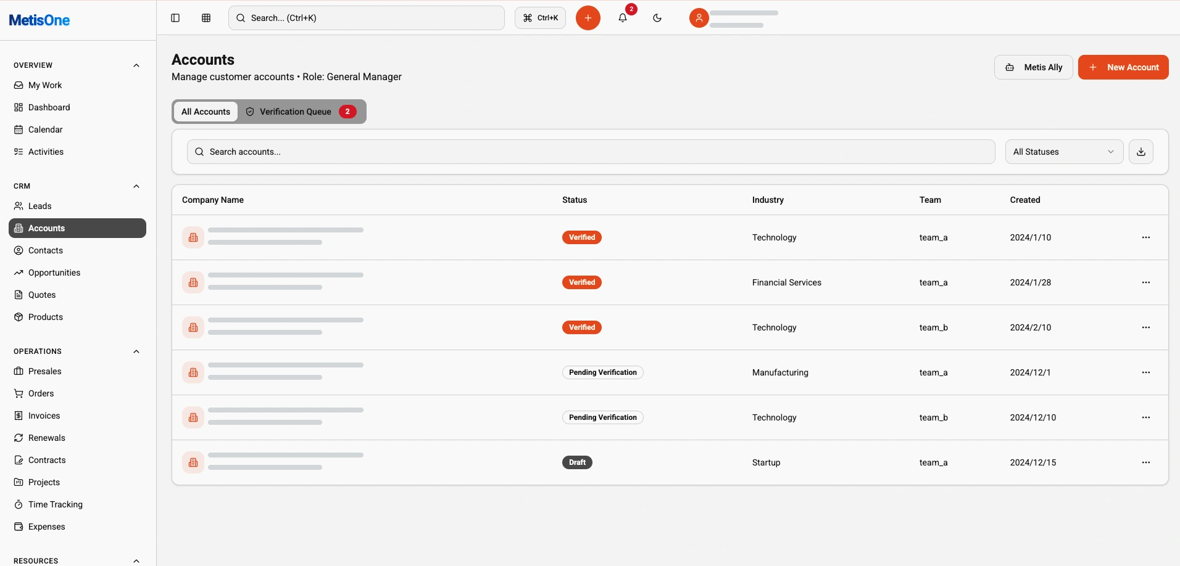Open row actions for the 2024/2/10 account
1180x566 pixels.
click(1146, 327)
